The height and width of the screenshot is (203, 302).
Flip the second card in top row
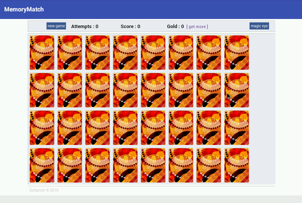[x=70, y=53]
